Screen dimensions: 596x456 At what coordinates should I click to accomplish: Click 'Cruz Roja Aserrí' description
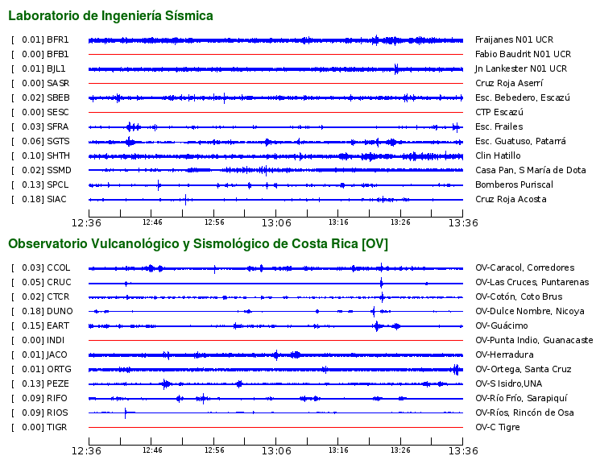point(509,83)
